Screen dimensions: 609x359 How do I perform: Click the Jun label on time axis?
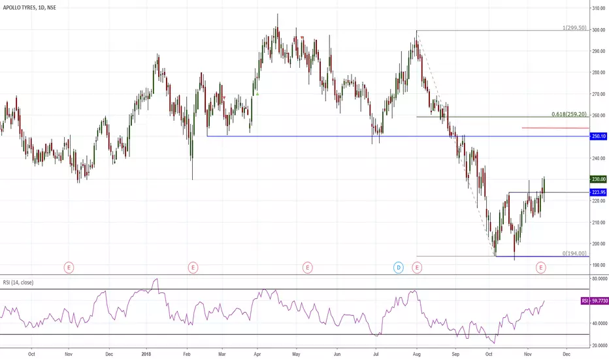(x=337, y=354)
